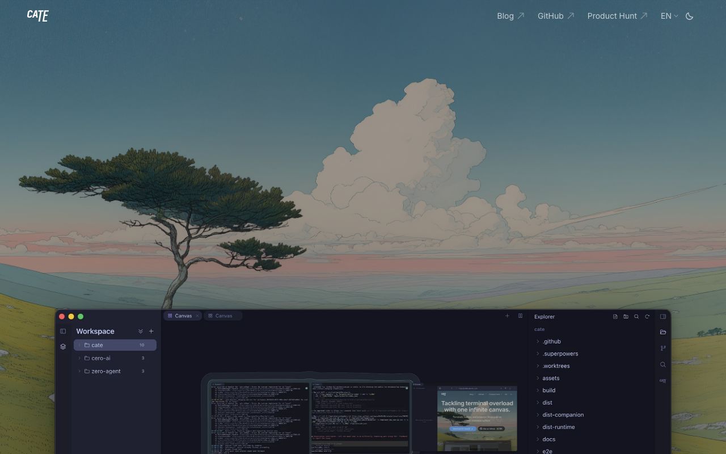Expand the .github folder
The height and width of the screenshot is (454, 726).
coord(538,342)
